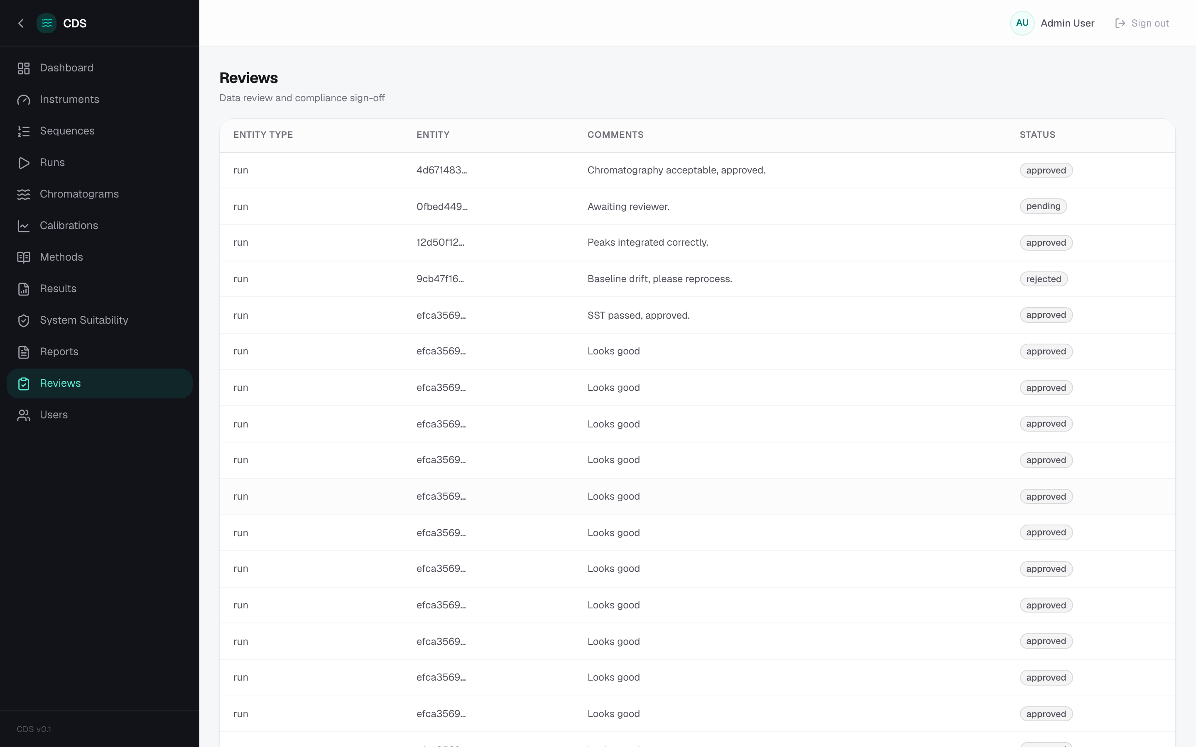This screenshot has height=747, width=1196.
Task: Go to Results page
Action: tap(99, 289)
